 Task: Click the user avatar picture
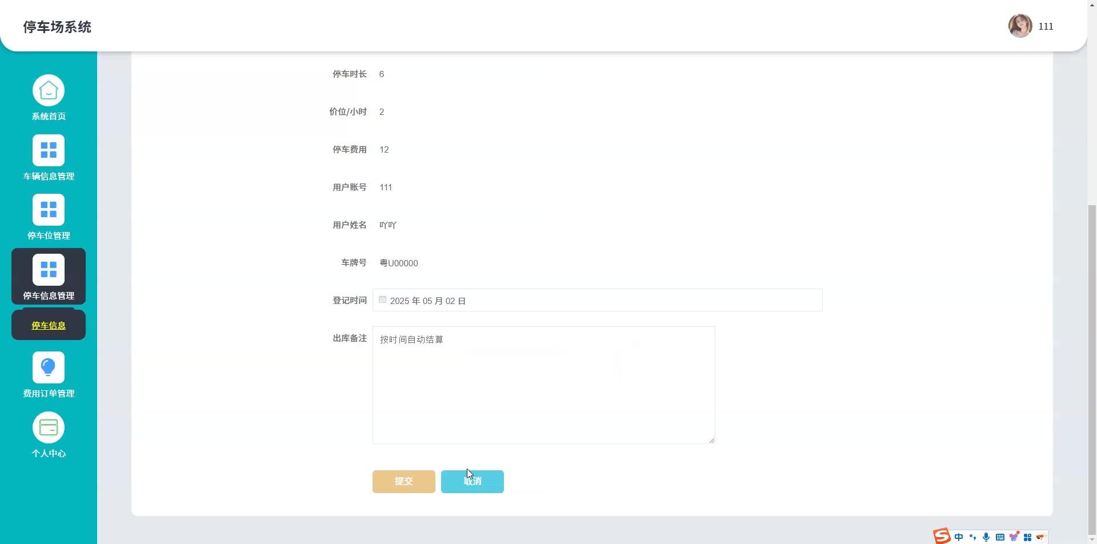(1020, 26)
